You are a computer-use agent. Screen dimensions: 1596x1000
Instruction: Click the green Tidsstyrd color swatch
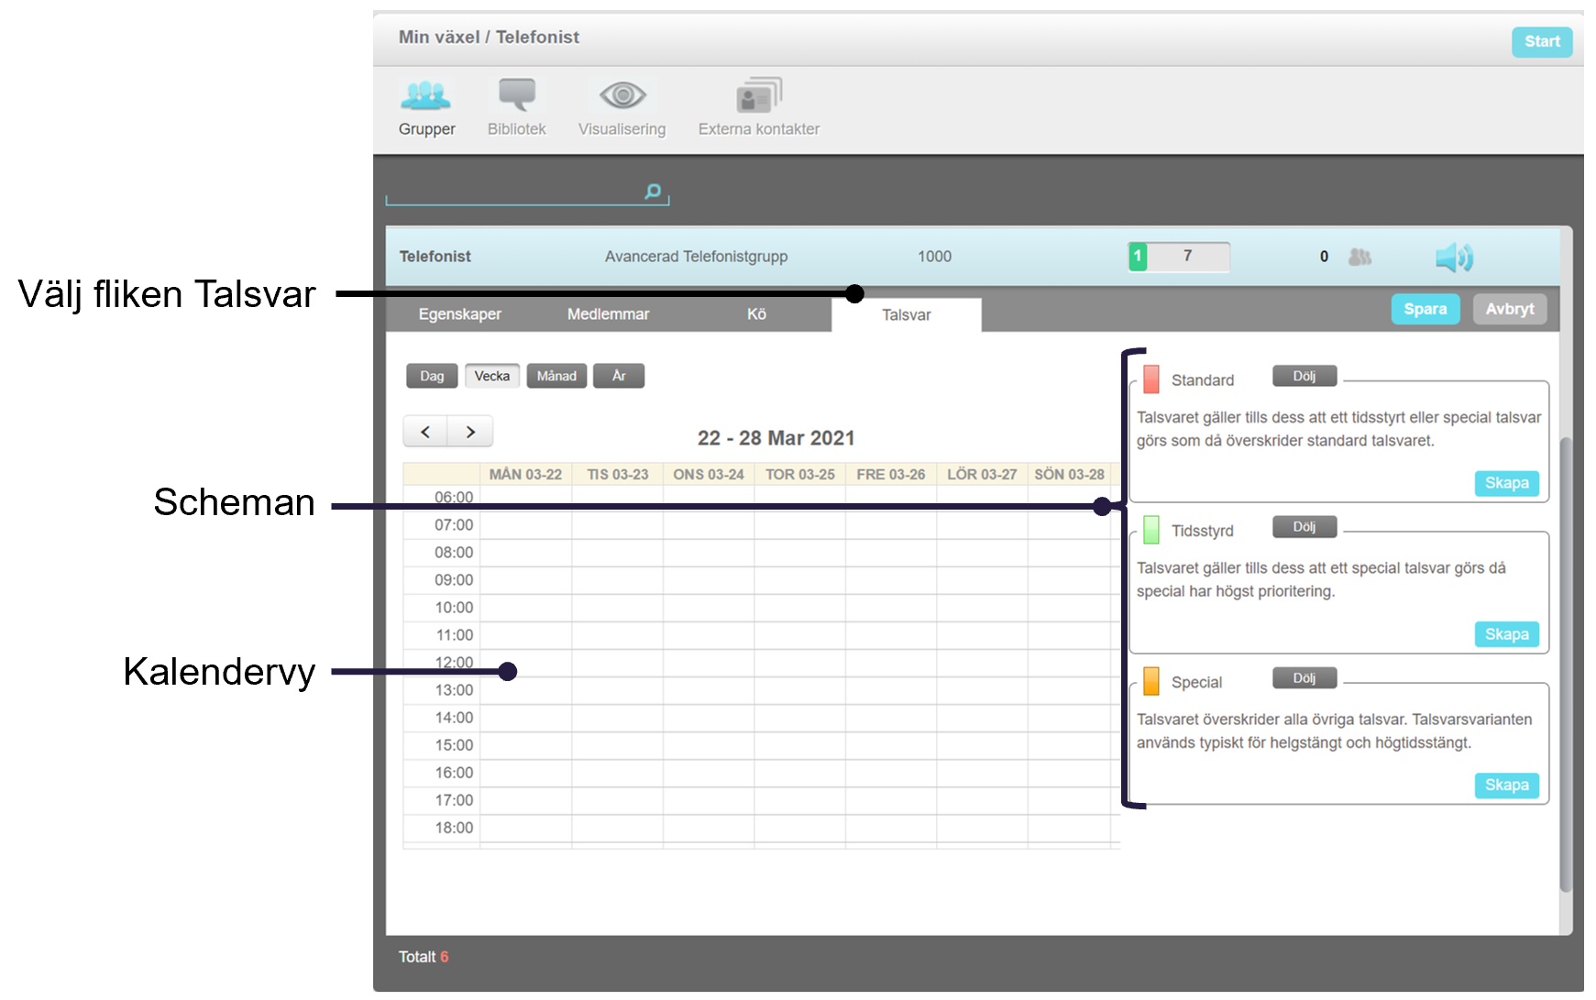[1151, 530]
